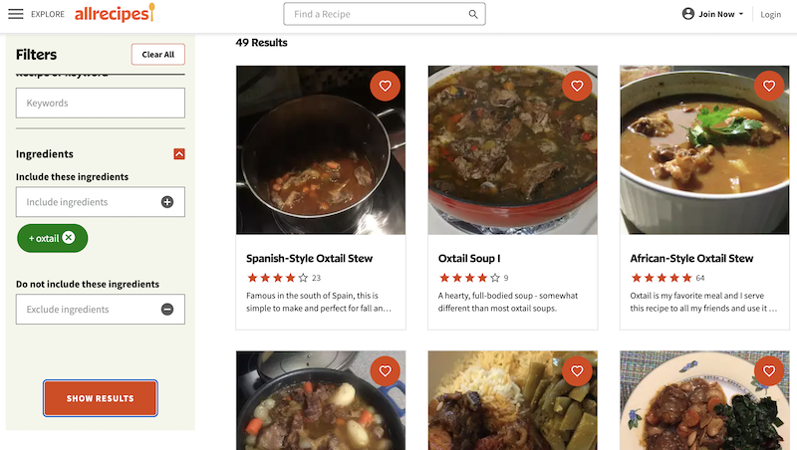
Task: Click the search magnifier icon
Action: pyautogui.click(x=472, y=14)
